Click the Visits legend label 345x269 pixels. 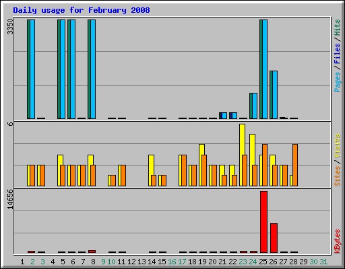[337, 146]
